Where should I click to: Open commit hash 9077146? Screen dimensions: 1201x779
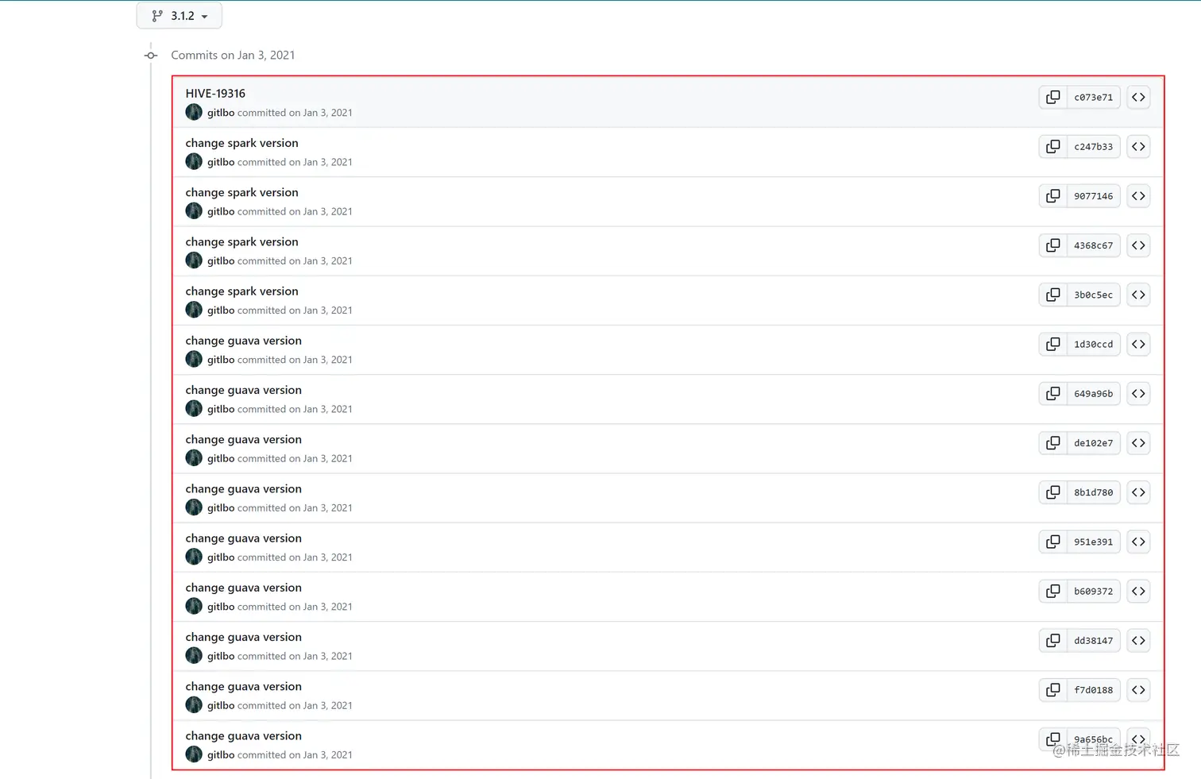point(1094,196)
